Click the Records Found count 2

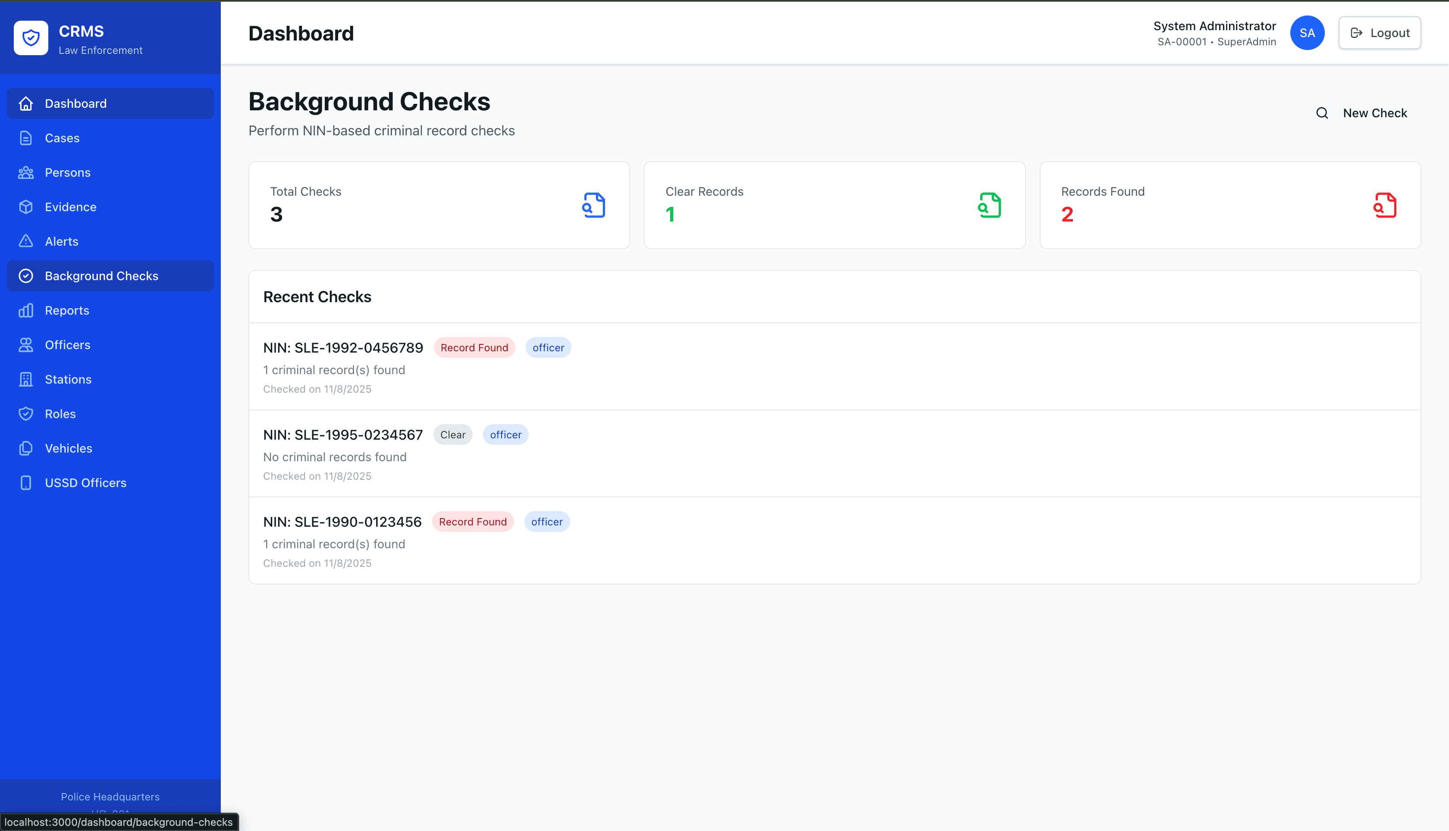(1067, 215)
